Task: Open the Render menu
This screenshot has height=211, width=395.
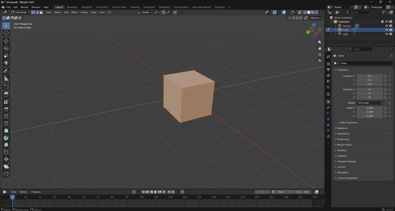Action: pos(24,7)
